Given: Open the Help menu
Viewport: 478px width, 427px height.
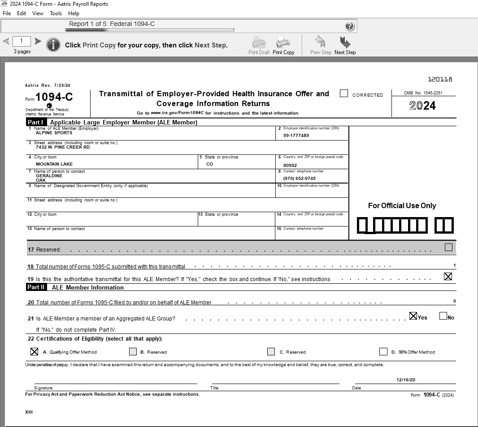Looking at the screenshot, I should pyautogui.click(x=74, y=13).
